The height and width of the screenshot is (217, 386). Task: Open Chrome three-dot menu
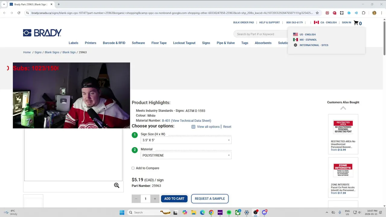pyautogui.click(x=381, y=13)
